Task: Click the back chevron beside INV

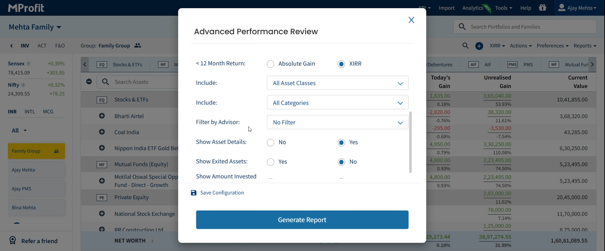Action: (x=11, y=46)
